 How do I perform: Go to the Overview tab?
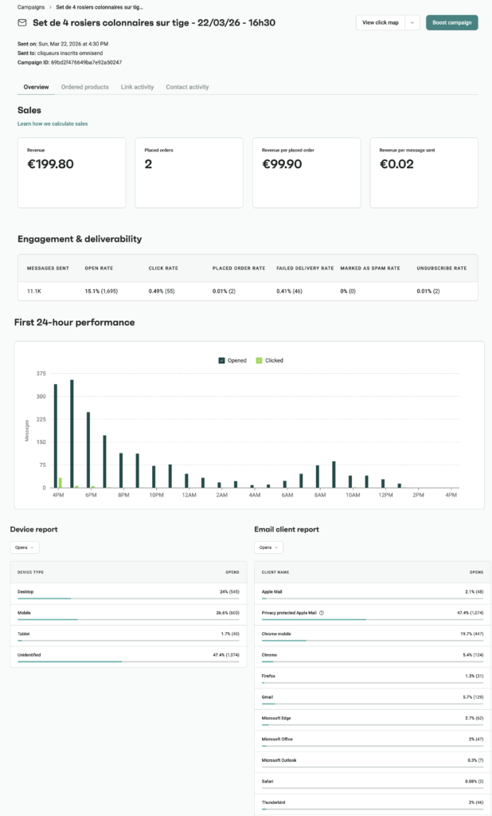pos(36,87)
